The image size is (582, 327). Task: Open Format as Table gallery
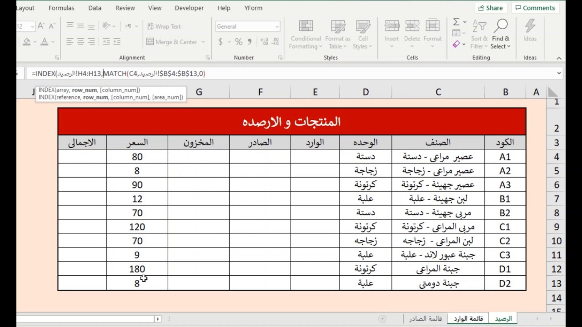tap(338, 35)
